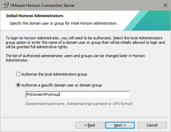
Task: Click the Next button
Action: tap(120, 125)
